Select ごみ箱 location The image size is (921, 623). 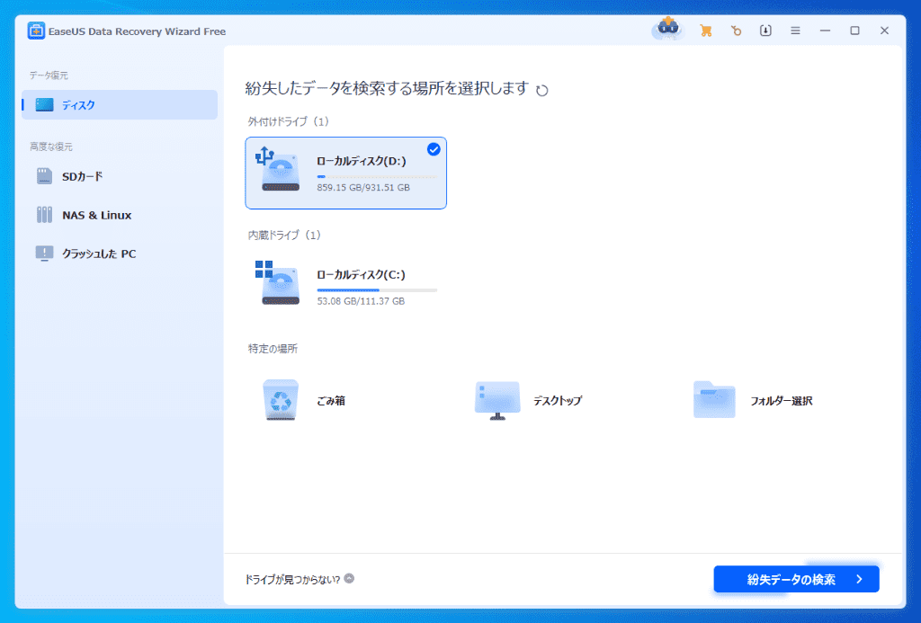(331, 401)
